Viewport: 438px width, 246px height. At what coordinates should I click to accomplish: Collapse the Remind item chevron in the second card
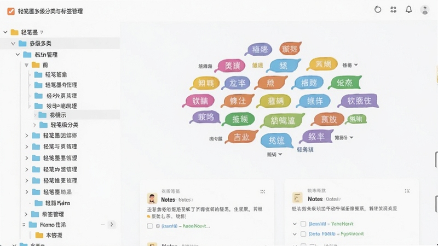295,224
